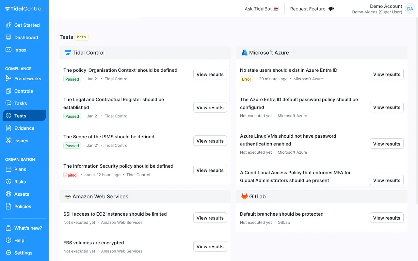Click 'about 22 hours ago' timestamp
The image size is (418, 261).
(x=103, y=175)
